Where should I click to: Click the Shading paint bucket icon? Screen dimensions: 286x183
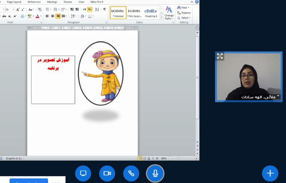click(82, 16)
